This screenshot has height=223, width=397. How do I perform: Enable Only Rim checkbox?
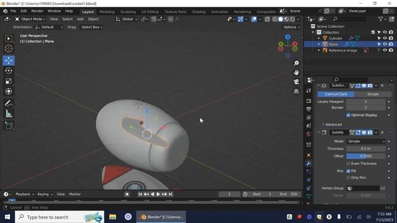[349, 178]
